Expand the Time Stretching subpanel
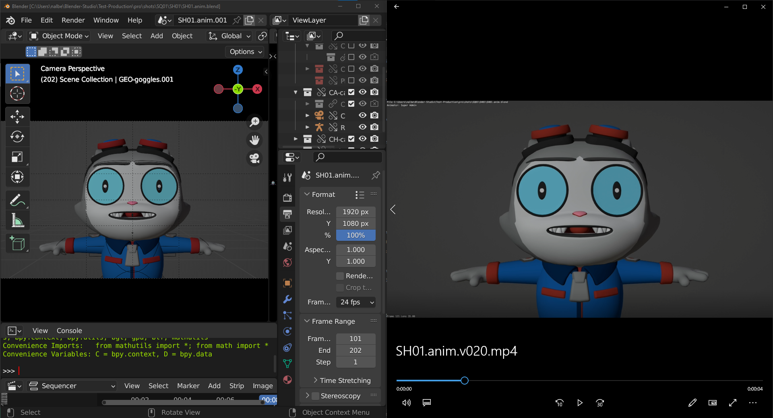This screenshot has width=773, height=418. 316,381
